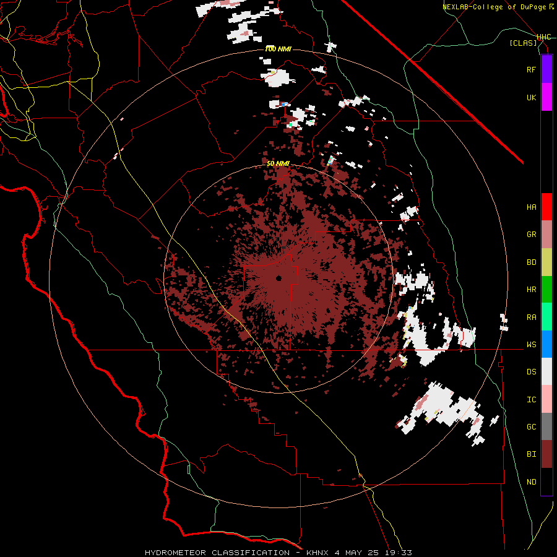Image resolution: width=557 pixels, height=557 pixels.
Task: Click the 'HHC' product code text
Action: coord(544,37)
